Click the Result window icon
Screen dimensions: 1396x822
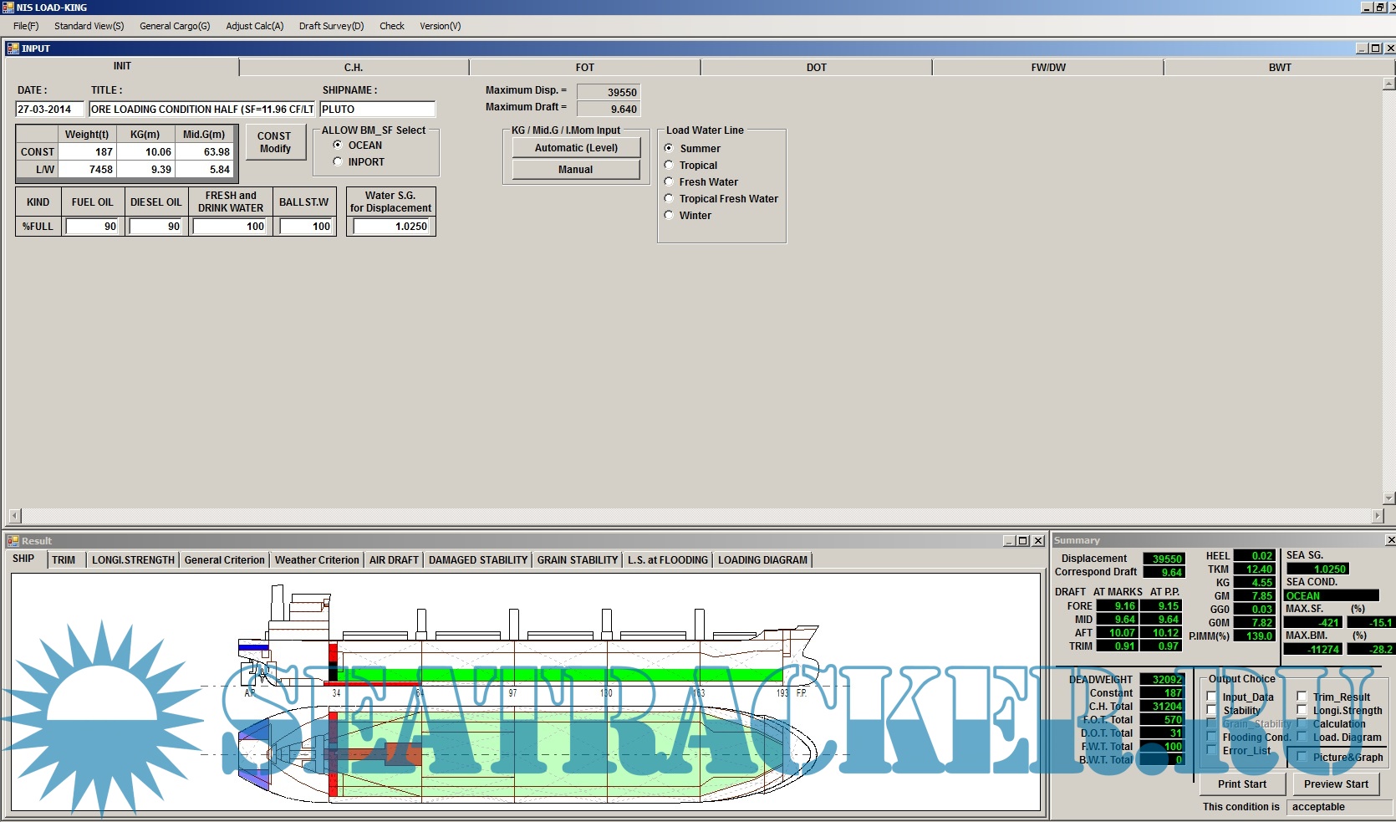pyautogui.click(x=13, y=541)
